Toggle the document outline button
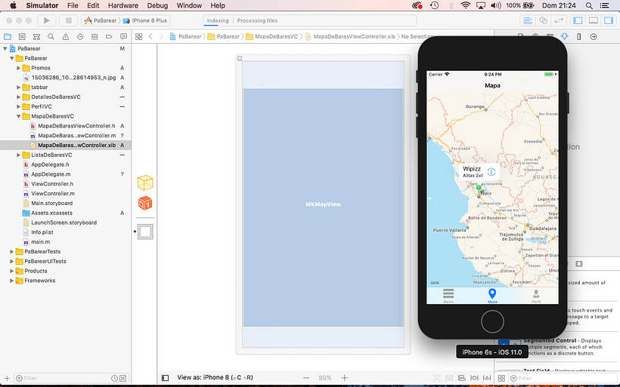Viewport: 620px width, 387px height. pyautogui.click(x=166, y=378)
